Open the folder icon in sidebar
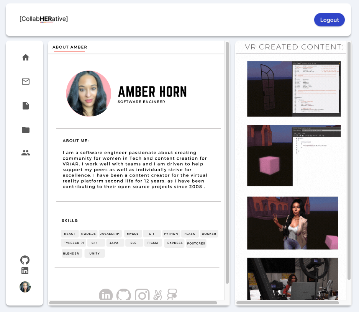The height and width of the screenshot is (312, 359). pyautogui.click(x=26, y=130)
